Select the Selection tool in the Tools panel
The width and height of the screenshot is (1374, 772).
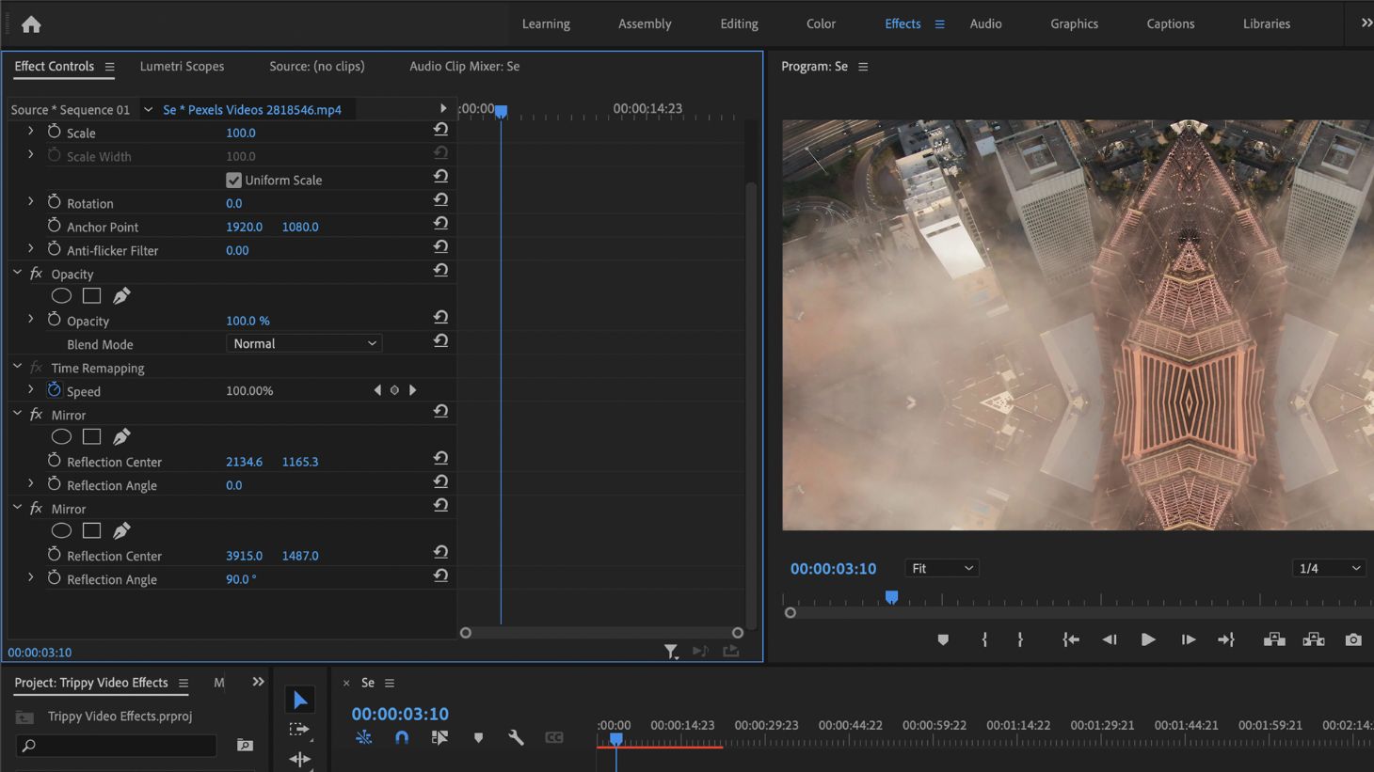pos(300,699)
